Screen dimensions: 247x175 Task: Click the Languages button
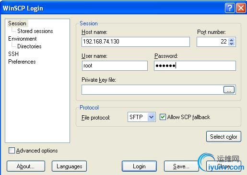(70, 166)
